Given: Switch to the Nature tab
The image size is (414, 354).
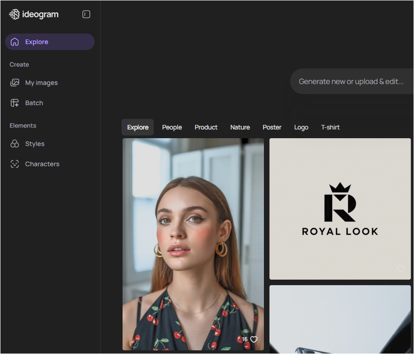Looking at the screenshot, I should click(240, 127).
